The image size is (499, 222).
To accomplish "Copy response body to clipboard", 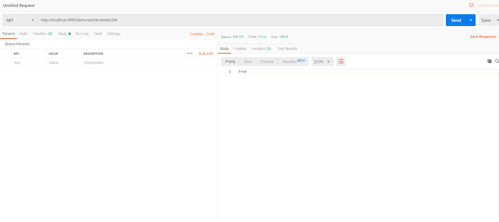I will pos(489,61).
